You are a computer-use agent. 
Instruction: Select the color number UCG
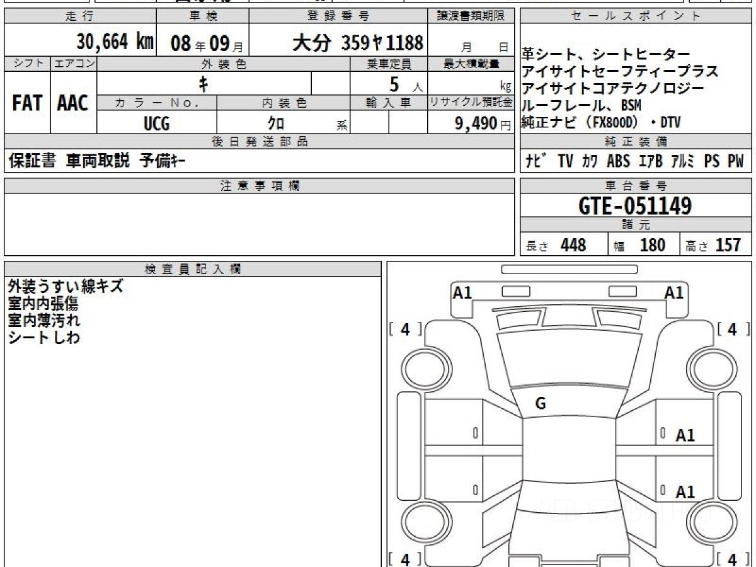click(156, 123)
